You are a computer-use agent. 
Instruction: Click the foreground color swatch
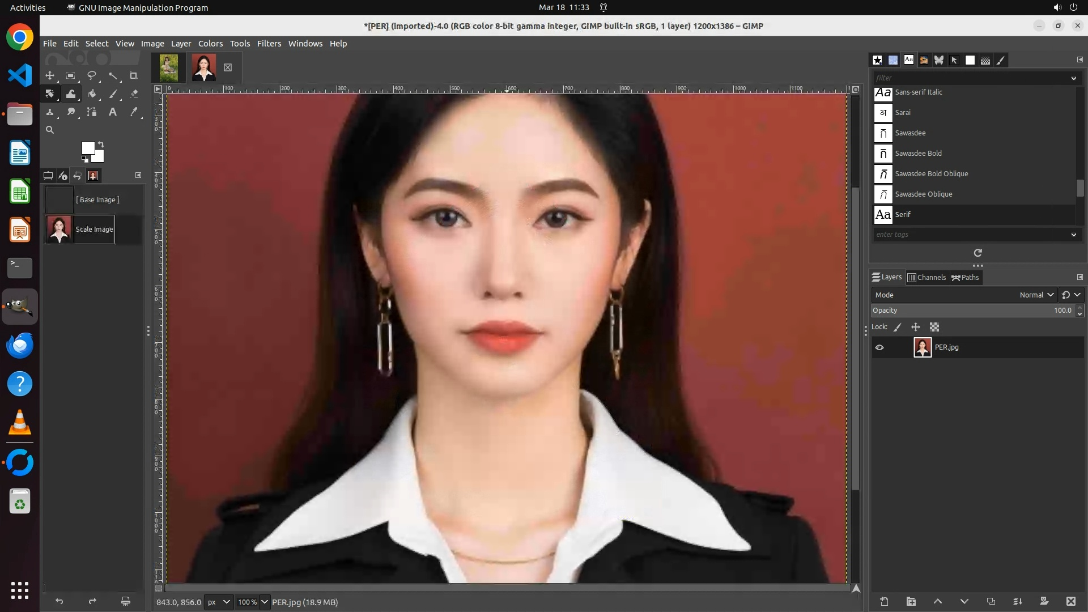[x=87, y=147]
